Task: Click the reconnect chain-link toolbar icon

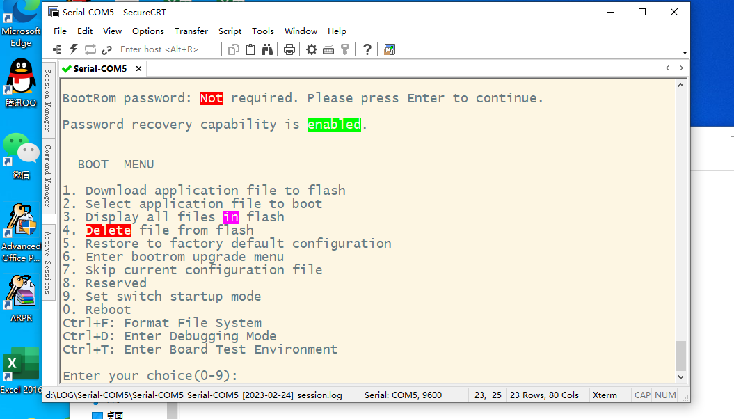Action: [106, 49]
